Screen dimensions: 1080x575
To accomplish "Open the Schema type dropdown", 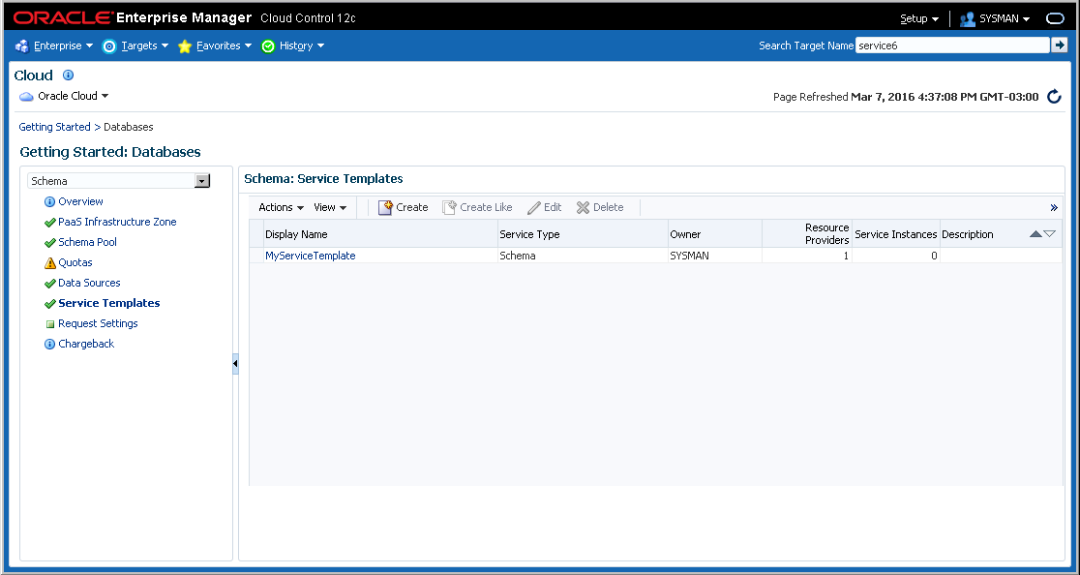I will coord(202,181).
